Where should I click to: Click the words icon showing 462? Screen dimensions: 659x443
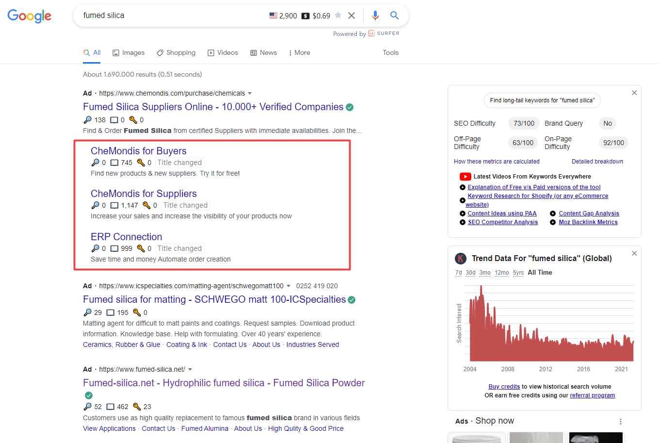point(111,407)
